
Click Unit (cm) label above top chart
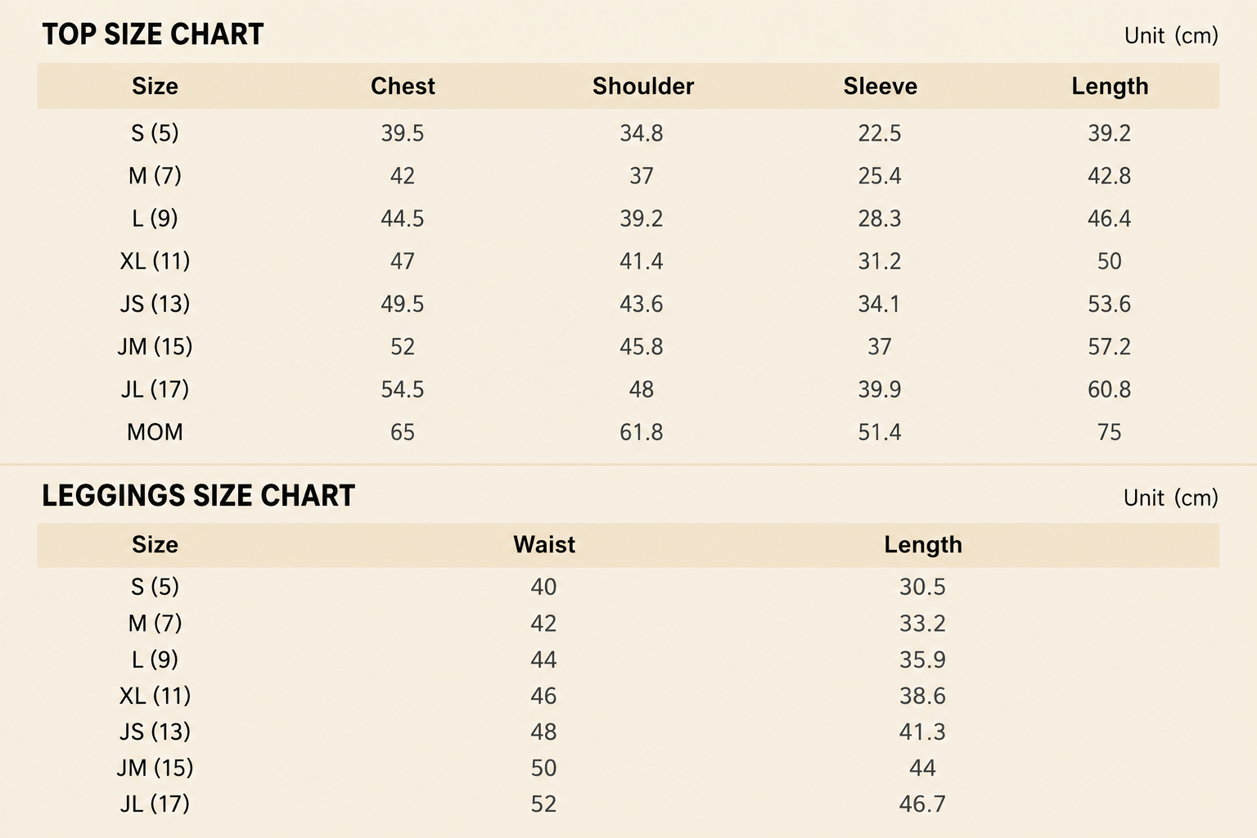pyautogui.click(x=1171, y=35)
